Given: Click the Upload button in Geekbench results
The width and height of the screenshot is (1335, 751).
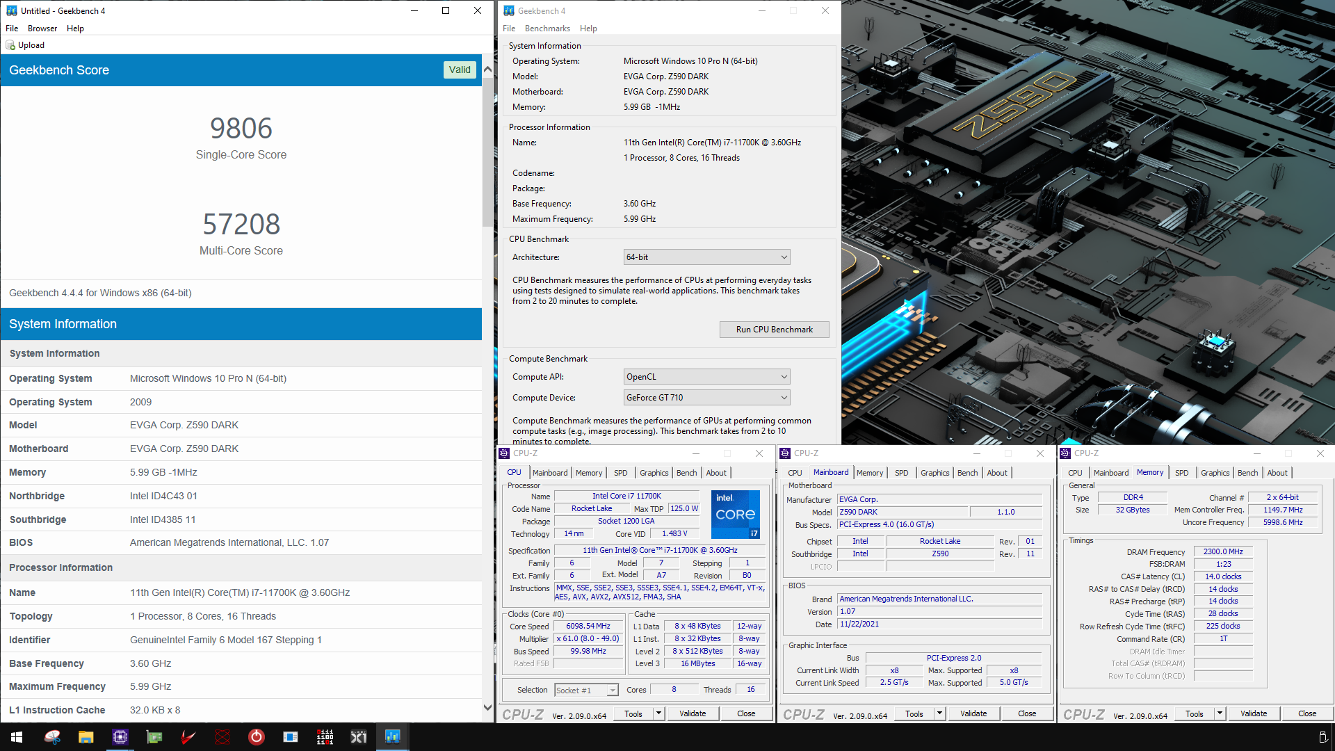Looking at the screenshot, I should pos(25,45).
